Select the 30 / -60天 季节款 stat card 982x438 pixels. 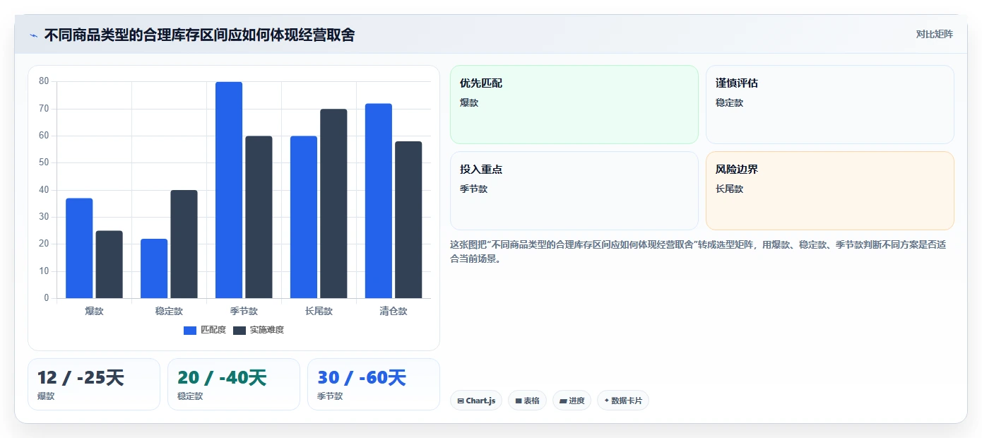tap(374, 384)
